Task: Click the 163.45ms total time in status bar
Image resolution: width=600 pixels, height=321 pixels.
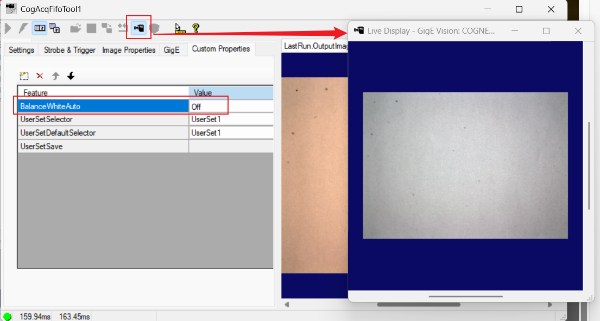Action: 74,317
